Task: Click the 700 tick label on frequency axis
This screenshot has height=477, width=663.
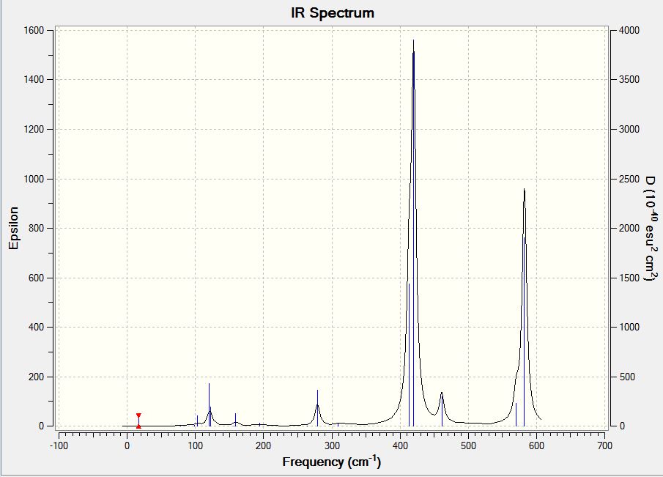Action: pyautogui.click(x=605, y=445)
